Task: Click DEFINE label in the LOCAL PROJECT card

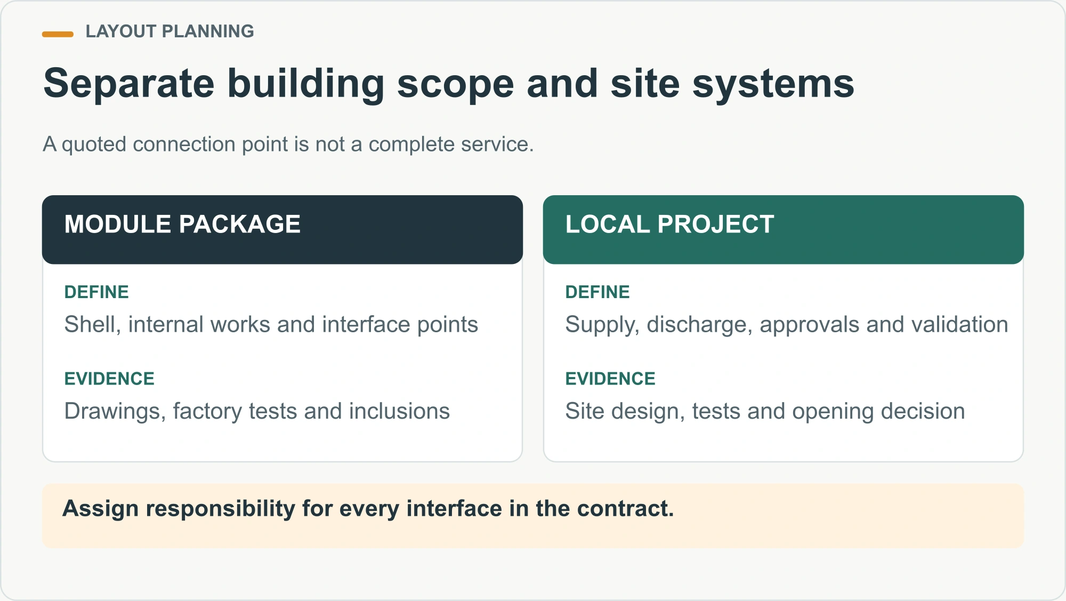Action: [x=597, y=292]
